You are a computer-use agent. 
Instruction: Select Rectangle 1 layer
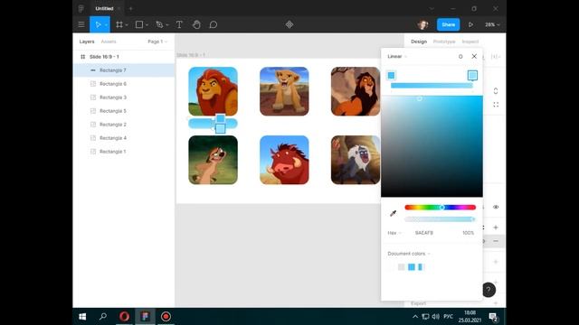pyautogui.click(x=124, y=152)
